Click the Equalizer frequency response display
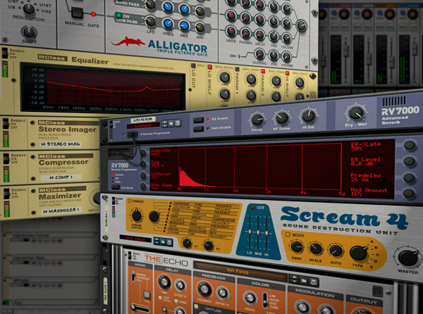 102,88
